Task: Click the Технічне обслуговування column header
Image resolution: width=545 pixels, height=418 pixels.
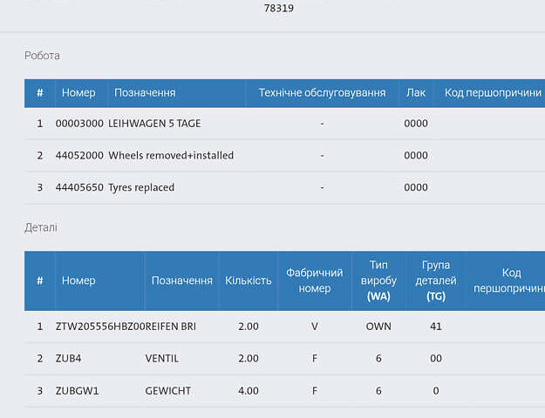Action: 322,93
